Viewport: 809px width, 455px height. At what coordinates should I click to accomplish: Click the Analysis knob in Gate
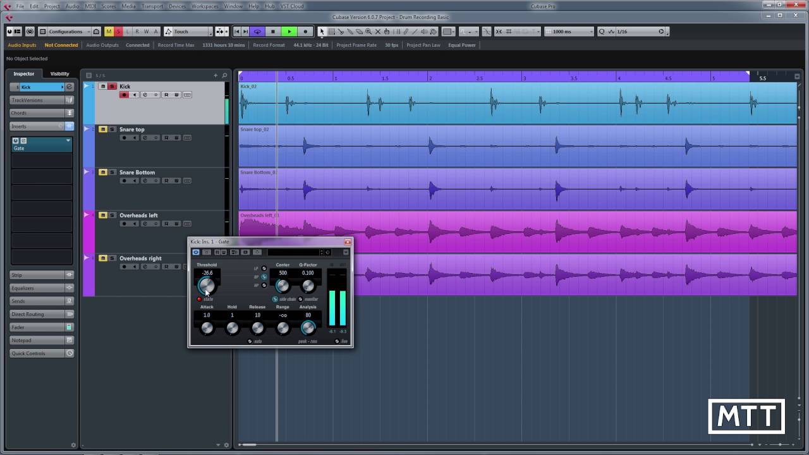coord(308,327)
